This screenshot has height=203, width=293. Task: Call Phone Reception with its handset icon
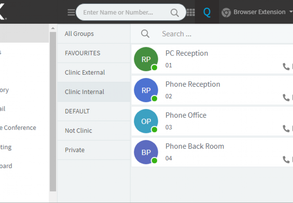point(285,98)
